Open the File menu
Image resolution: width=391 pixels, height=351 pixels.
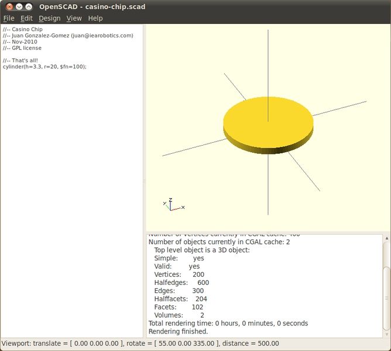click(9, 18)
